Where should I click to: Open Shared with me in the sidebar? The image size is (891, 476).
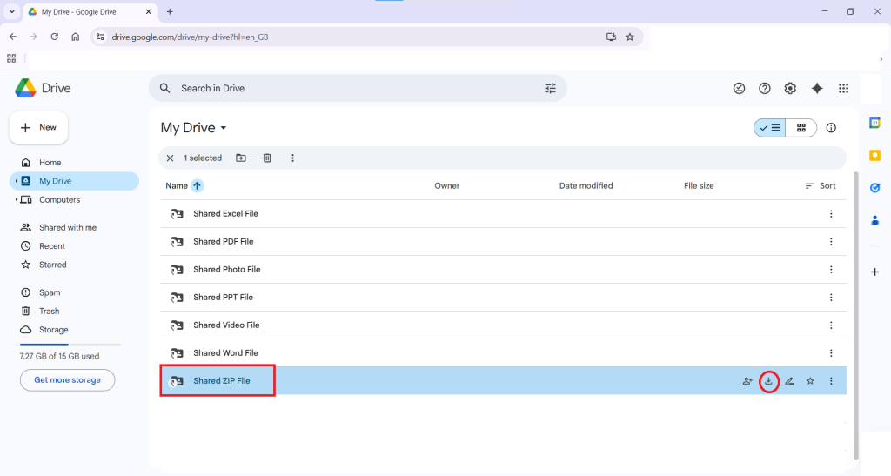point(67,227)
